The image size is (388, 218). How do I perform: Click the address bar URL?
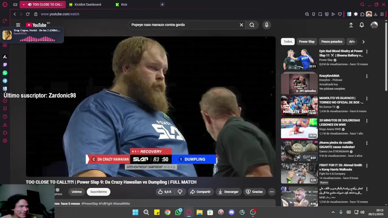coord(60,14)
